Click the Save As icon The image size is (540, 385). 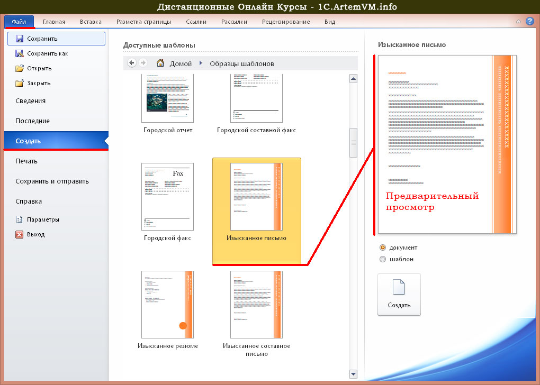click(20, 53)
